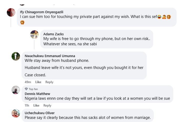Screen dimensions: 179x122
Task: Reply to Dennis Matthew's comment
Action: [47, 105]
